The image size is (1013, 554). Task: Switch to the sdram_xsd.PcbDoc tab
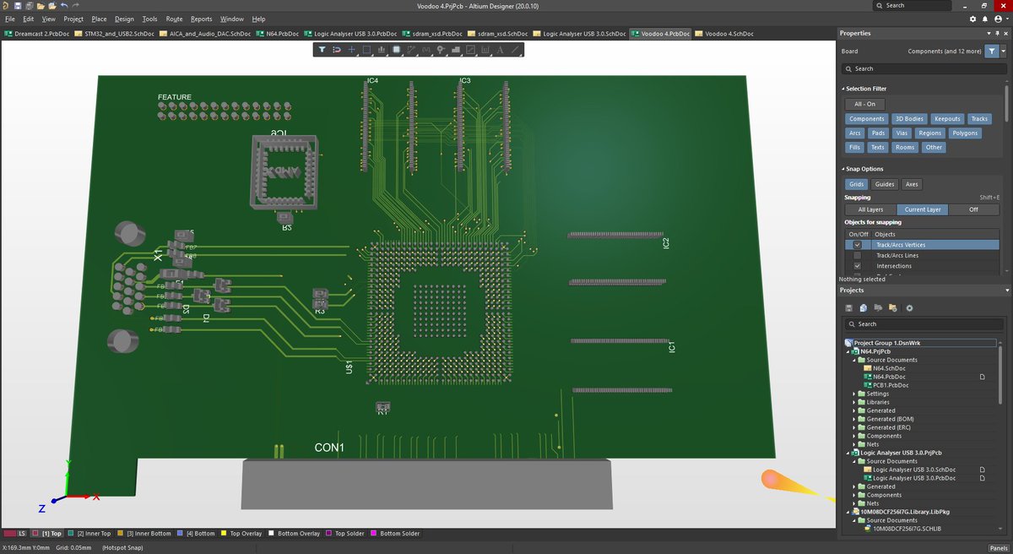point(433,34)
